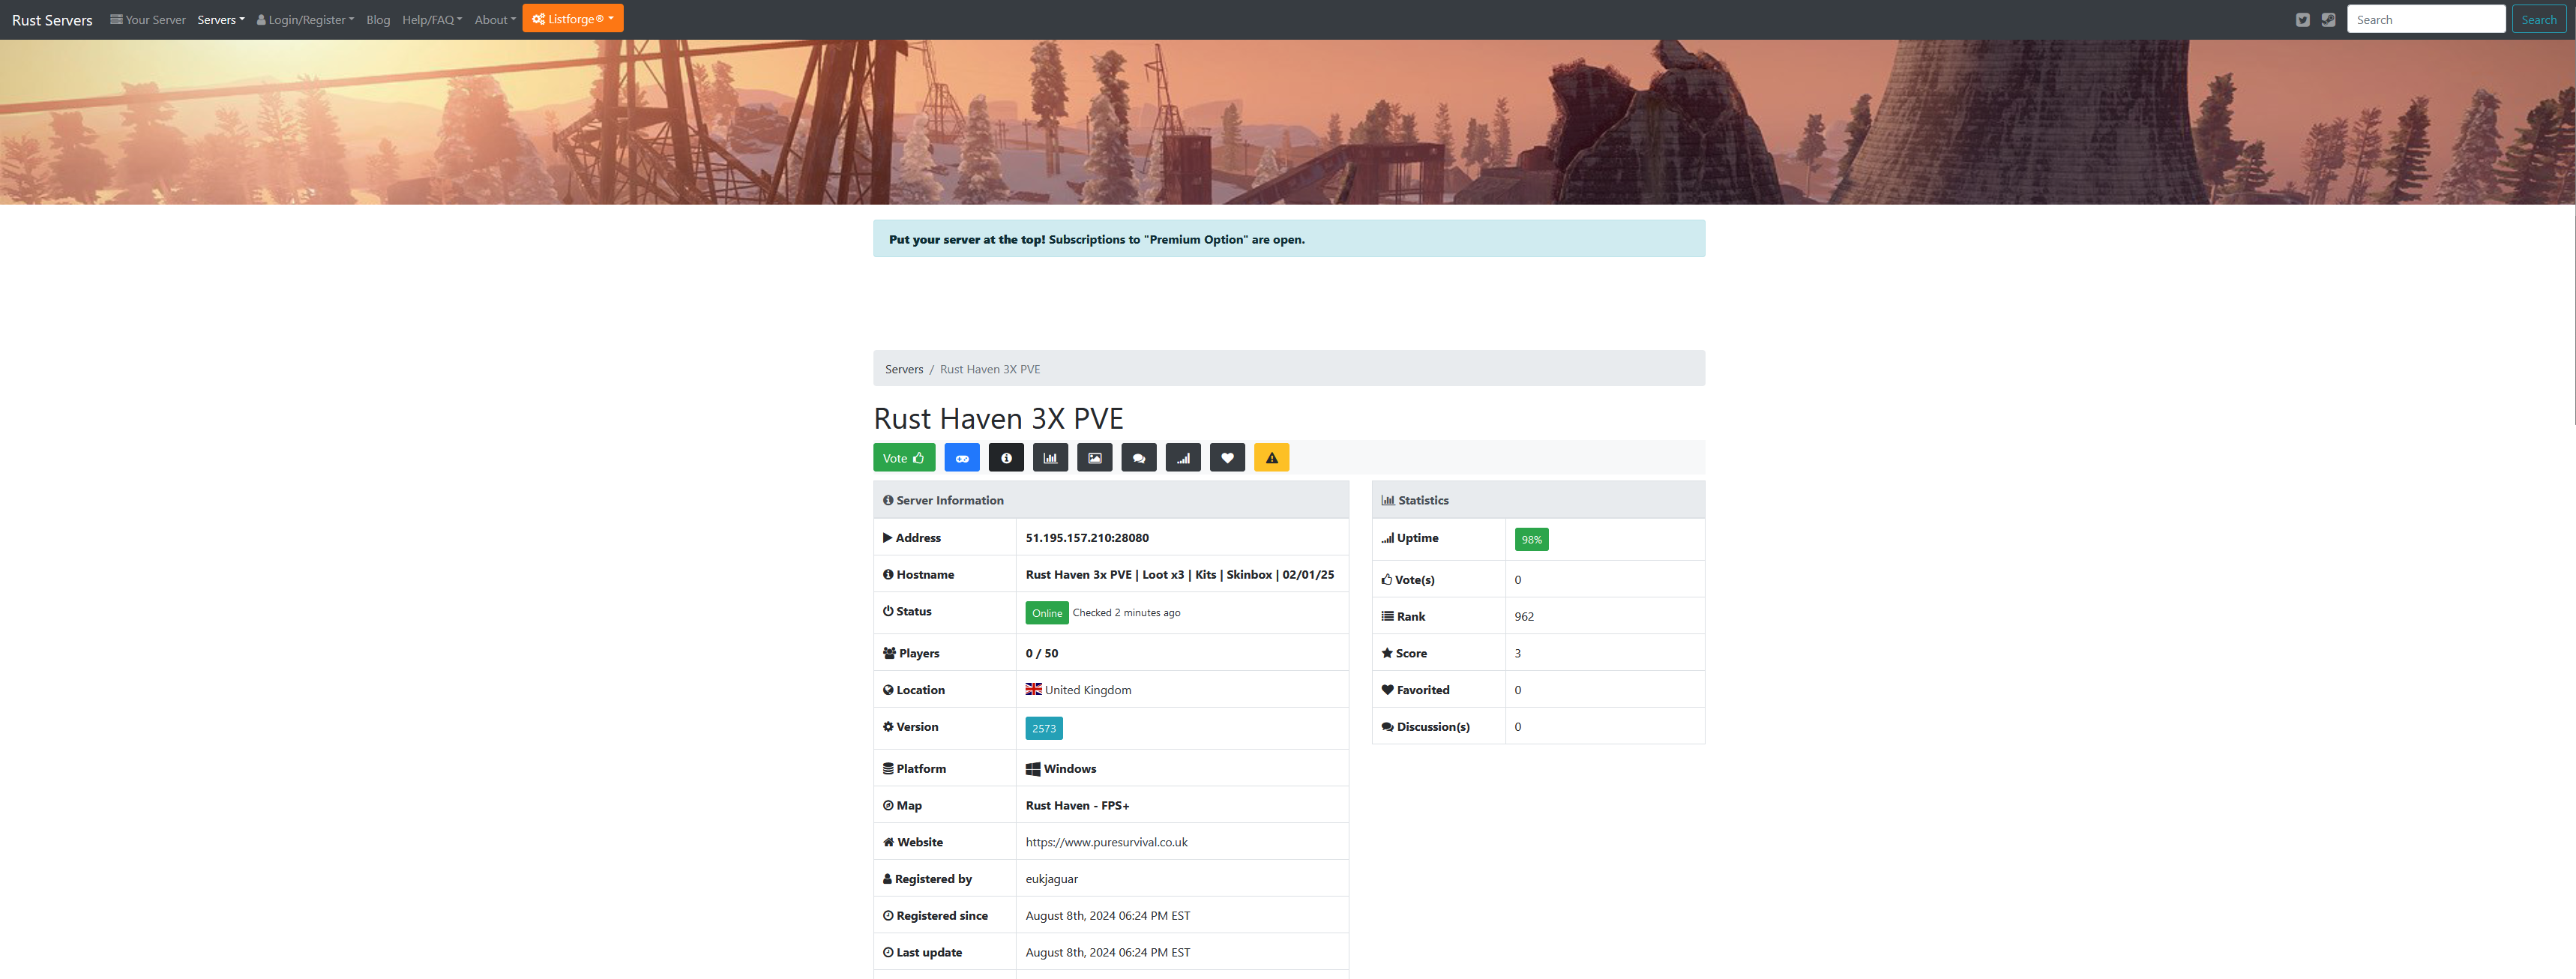2576x979 pixels.
Task: Click the Search button in navbar
Action: point(2538,19)
